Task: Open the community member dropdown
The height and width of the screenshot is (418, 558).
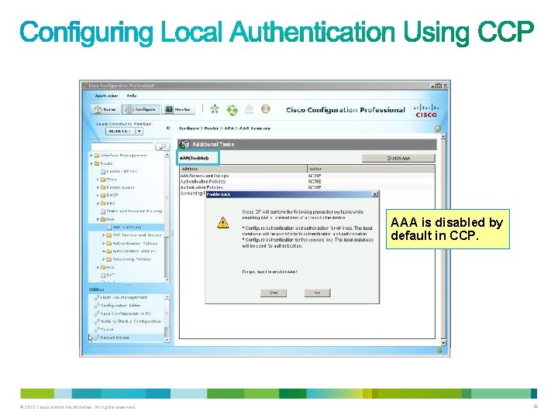Action: 139,131
